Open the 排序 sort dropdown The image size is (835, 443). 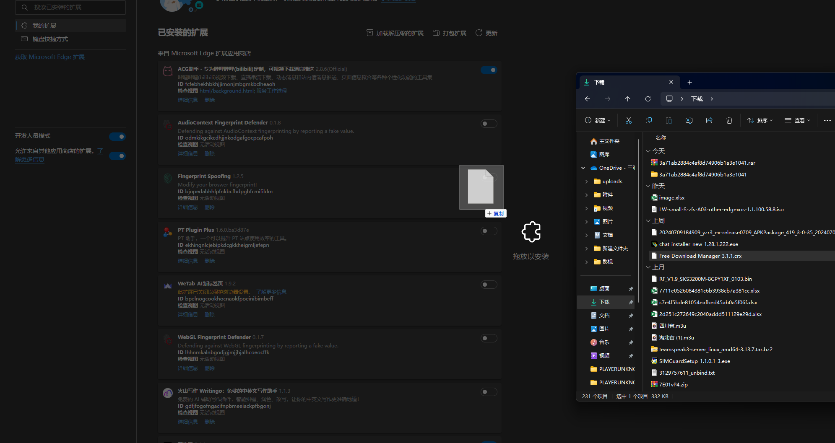point(760,120)
